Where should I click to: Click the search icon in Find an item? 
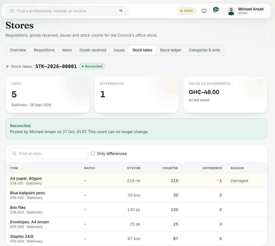pyautogui.click(x=15, y=154)
